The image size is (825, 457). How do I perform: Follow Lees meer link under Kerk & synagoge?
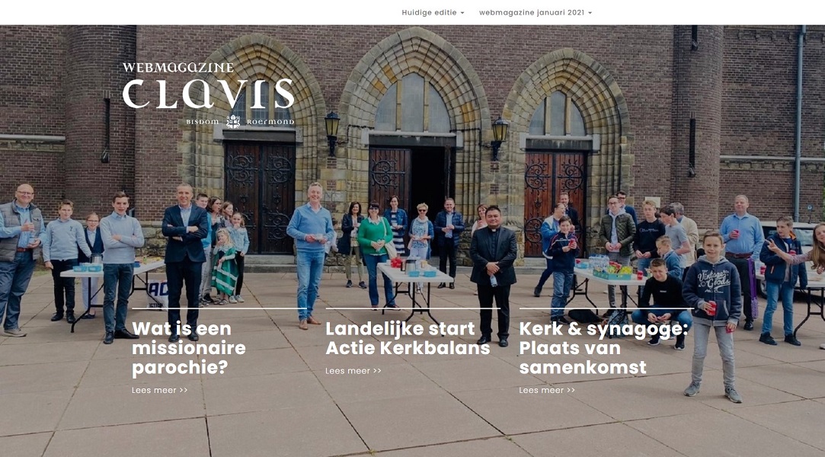point(547,390)
